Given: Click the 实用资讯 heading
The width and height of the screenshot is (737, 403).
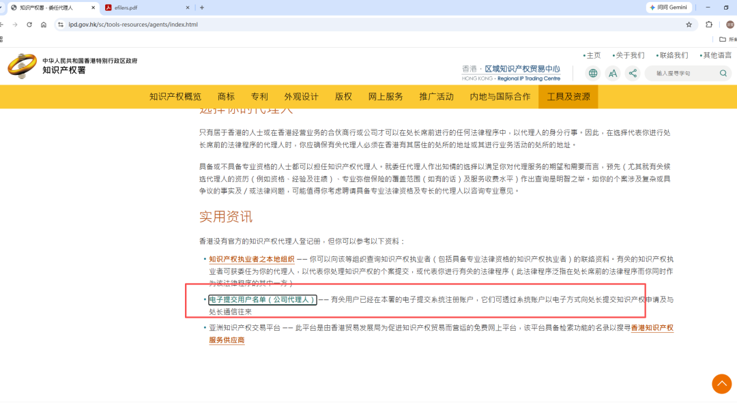Looking at the screenshot, I should [226, 217].
